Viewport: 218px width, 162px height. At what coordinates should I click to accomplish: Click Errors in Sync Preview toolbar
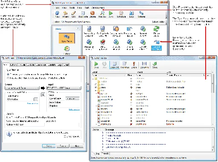[x=134, y=65]
